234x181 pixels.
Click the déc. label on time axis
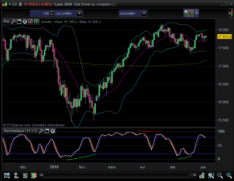point(23,167)
